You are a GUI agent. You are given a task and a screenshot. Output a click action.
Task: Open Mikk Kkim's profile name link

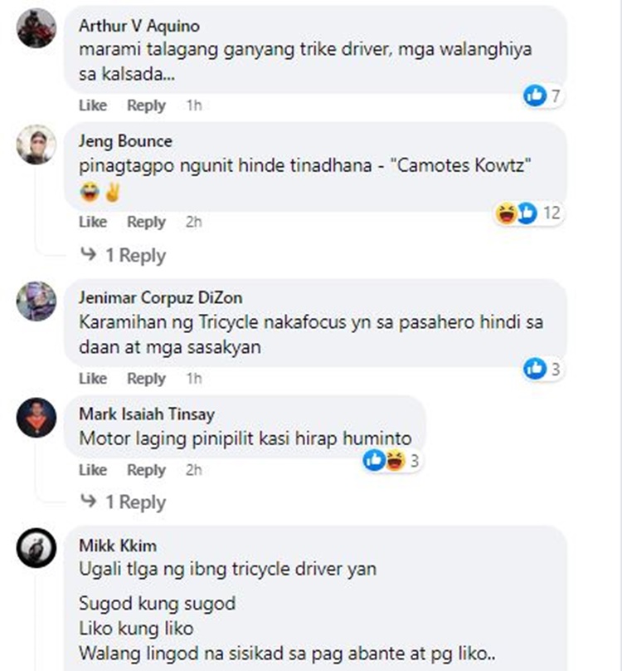(x=118, y=546)
